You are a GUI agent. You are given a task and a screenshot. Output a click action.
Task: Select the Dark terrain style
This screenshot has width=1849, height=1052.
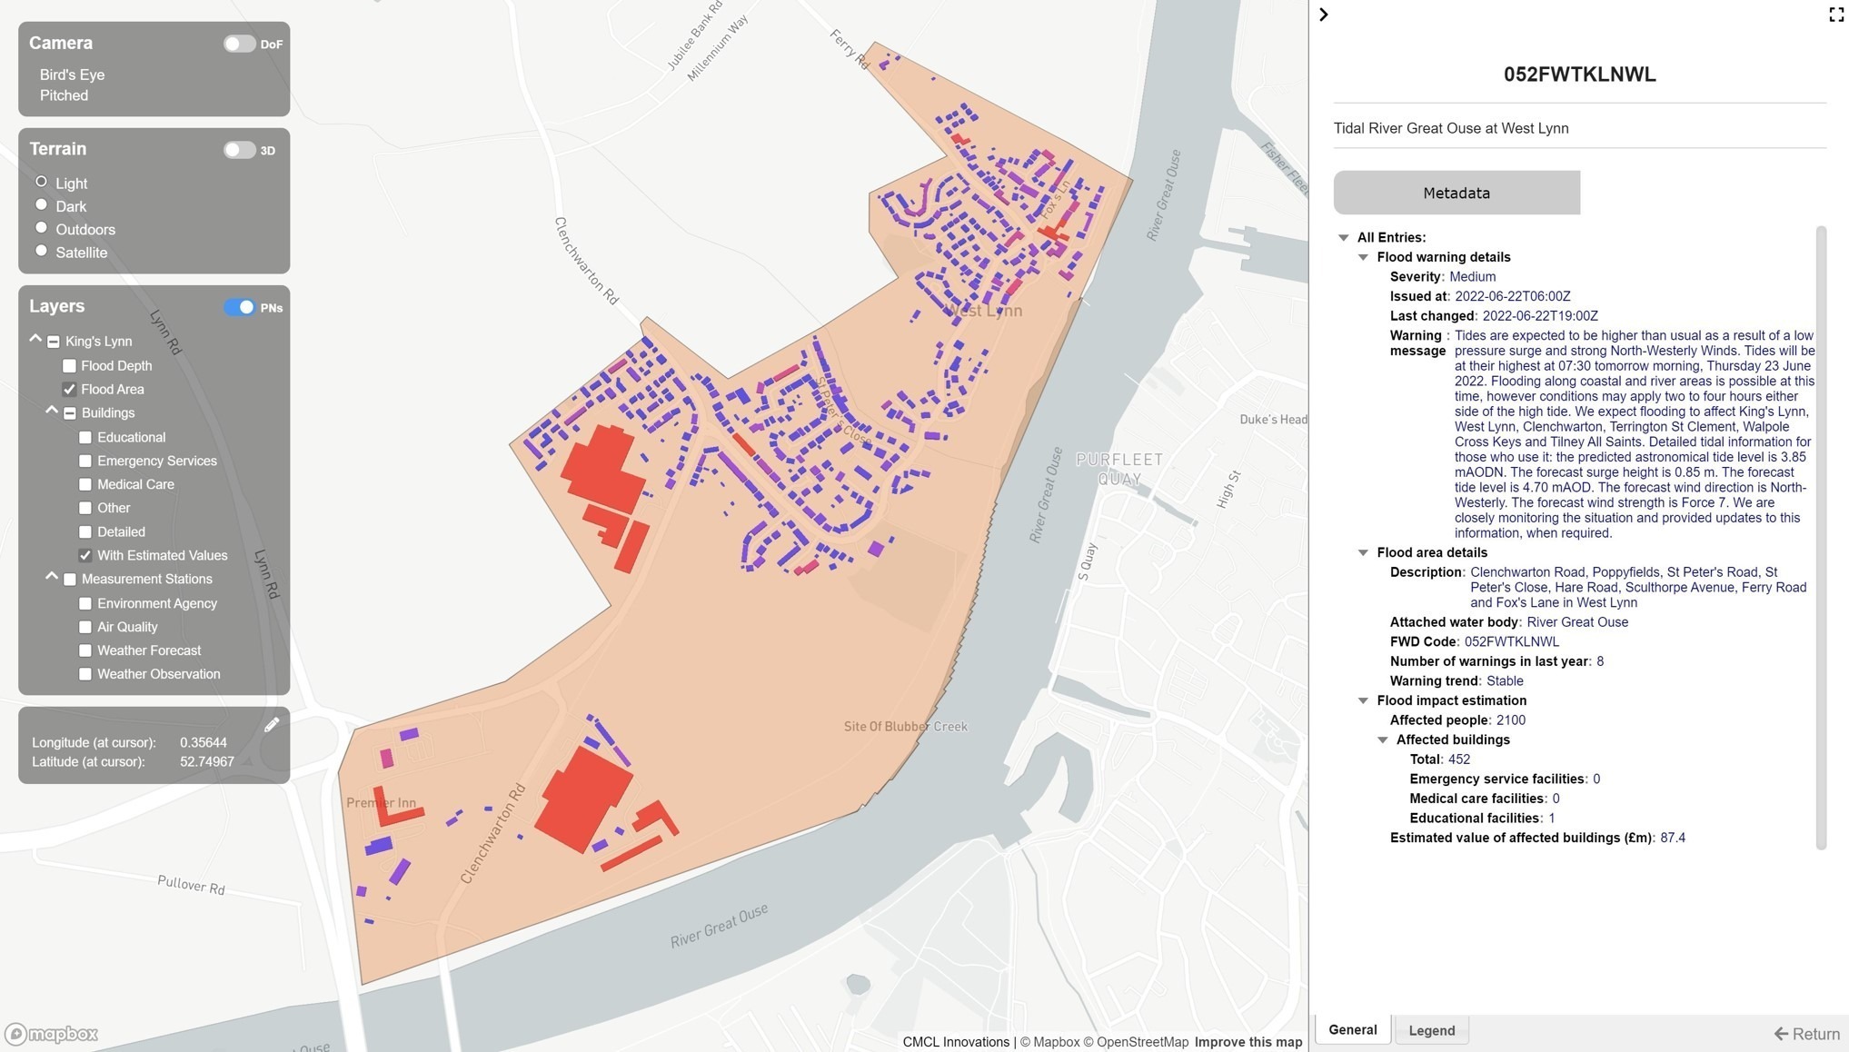pos(41,204)
